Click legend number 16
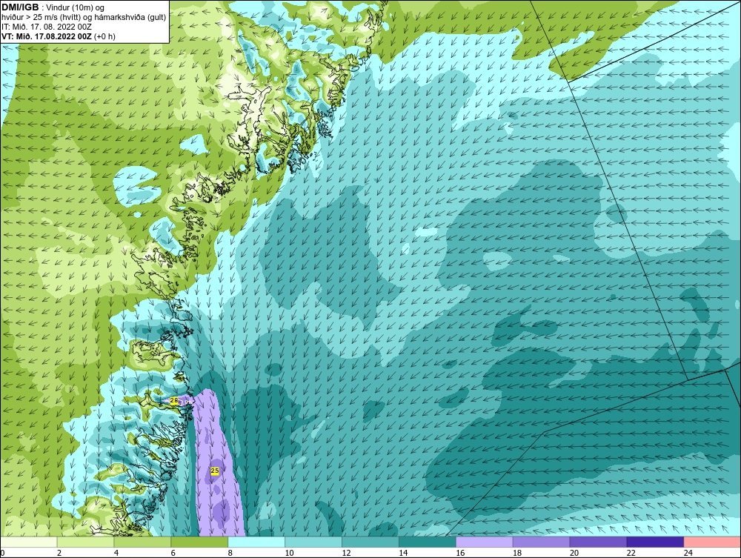This screenshot has height=558, width=741. pos(460,553)
